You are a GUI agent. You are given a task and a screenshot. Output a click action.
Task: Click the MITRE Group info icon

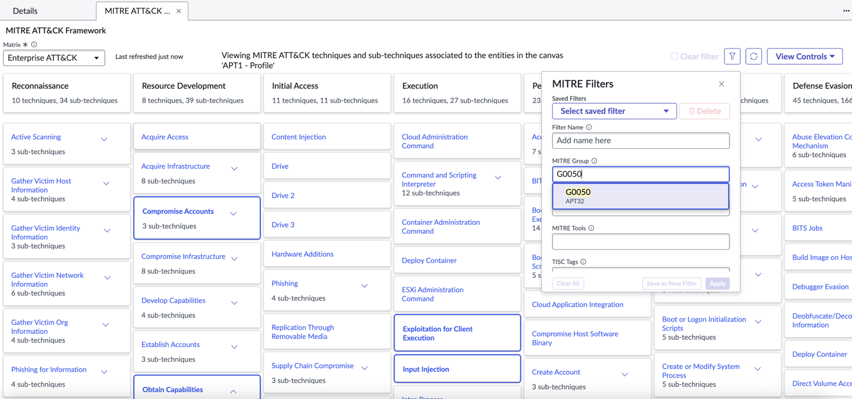click(594, 161)
